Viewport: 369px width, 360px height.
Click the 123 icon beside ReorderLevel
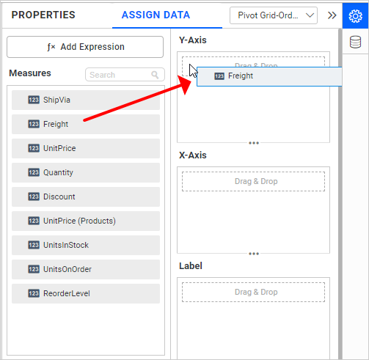[x=34, y=293]
